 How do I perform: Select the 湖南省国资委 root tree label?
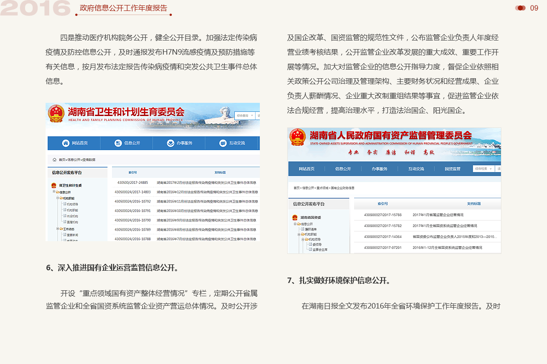click(310, 217)
